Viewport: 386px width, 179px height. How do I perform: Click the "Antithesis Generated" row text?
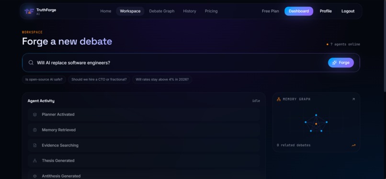pyautogui.click(x=61, y=176)
